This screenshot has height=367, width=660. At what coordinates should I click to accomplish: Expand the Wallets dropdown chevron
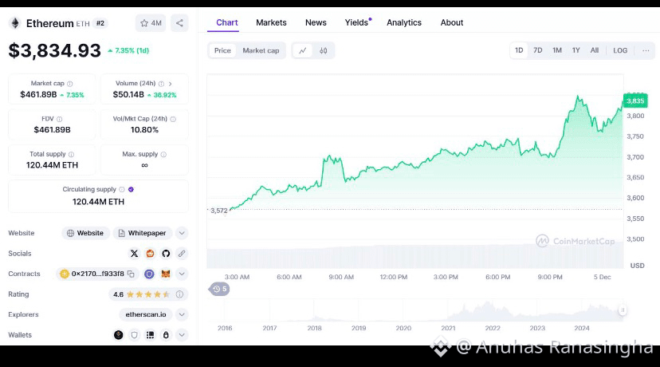coord(182,335)
